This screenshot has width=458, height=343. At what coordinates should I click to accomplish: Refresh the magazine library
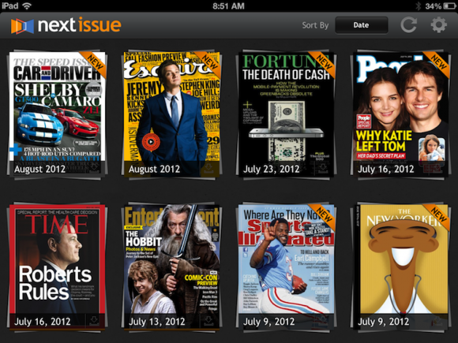point(408,25)
